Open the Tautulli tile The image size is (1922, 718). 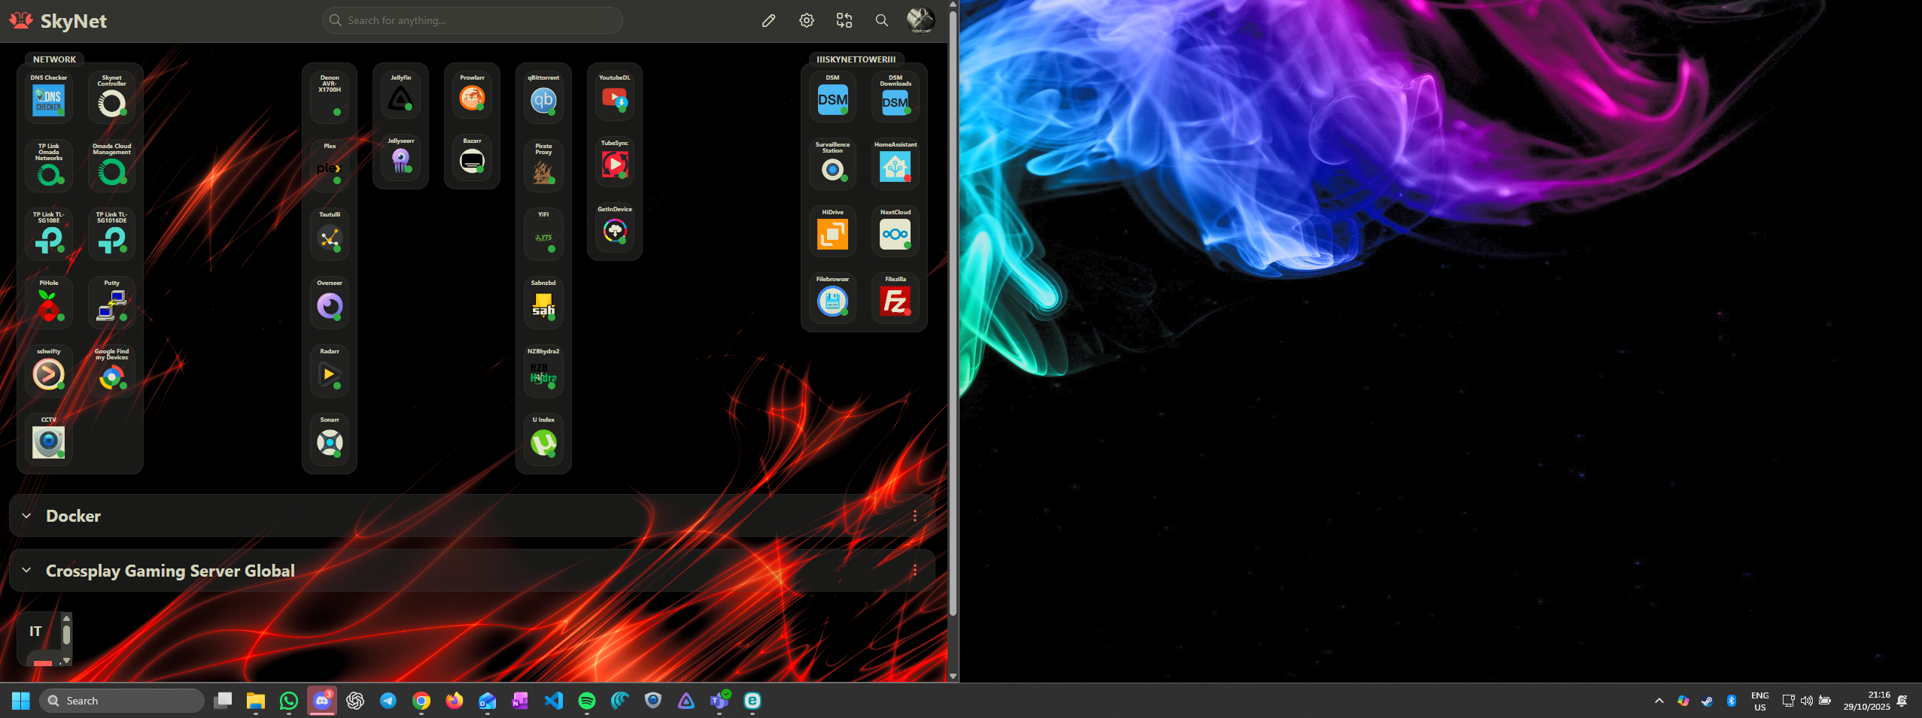[x=330, y=234]
